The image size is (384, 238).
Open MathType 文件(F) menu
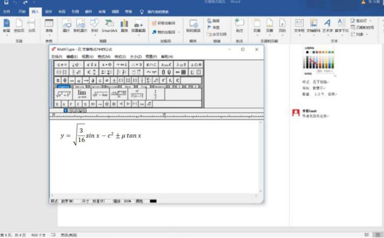57,57
